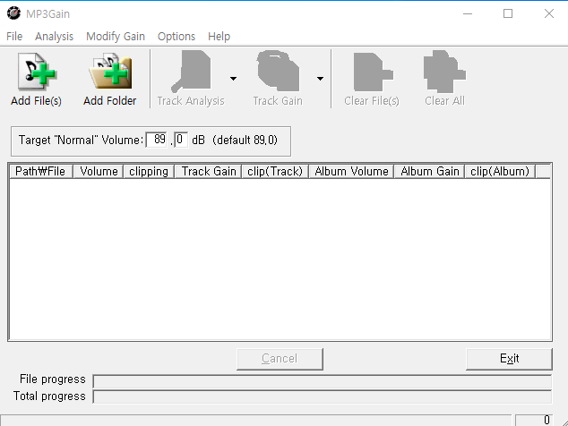Viewport: 568px width, 426px height.
Task: Maximize the MP3Gain window
Action: click(508, 13)
